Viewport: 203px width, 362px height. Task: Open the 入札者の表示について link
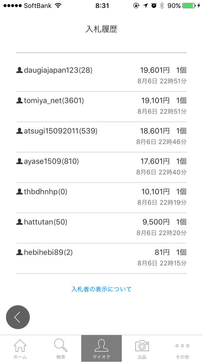(101, 289)
